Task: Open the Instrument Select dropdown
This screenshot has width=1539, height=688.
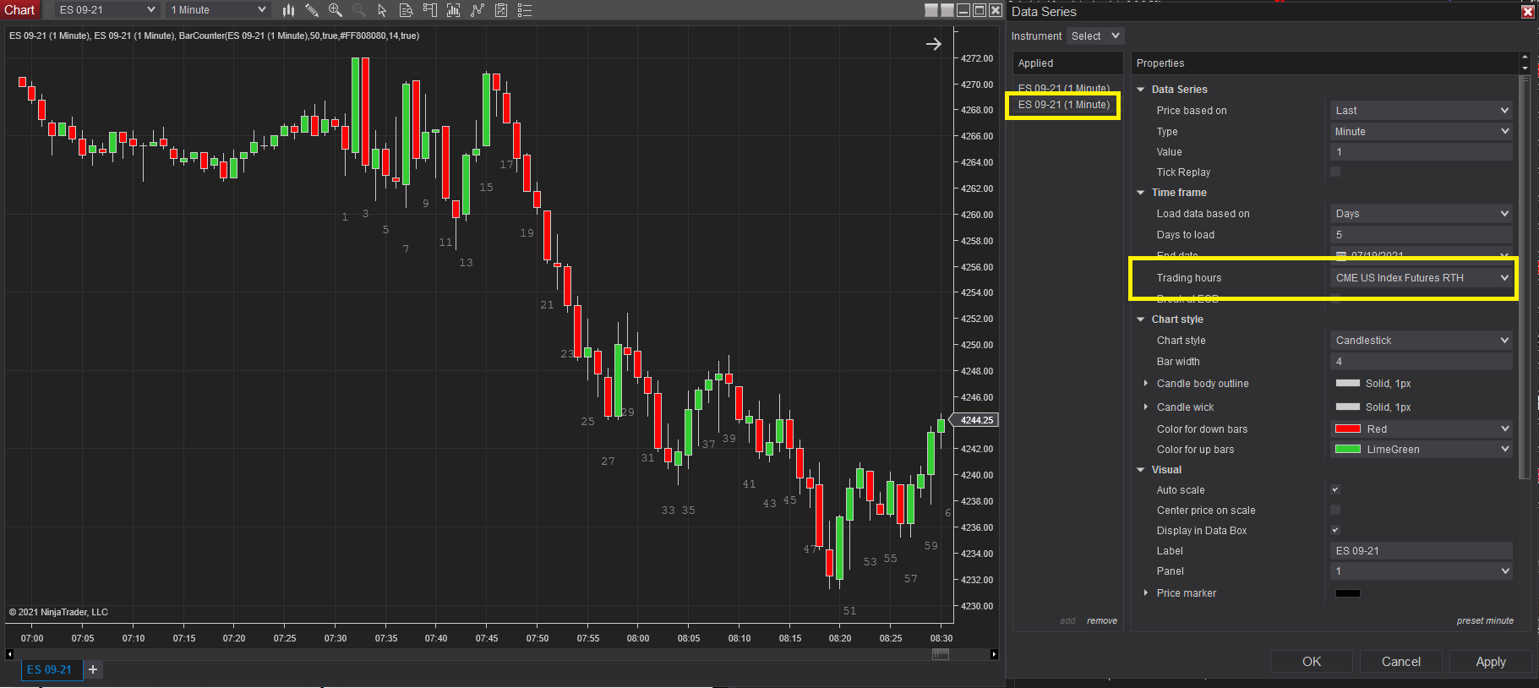Action: (1094, 35)
